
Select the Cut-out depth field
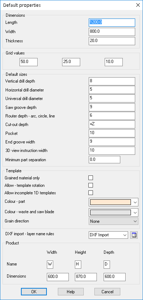tap(112, 124)
